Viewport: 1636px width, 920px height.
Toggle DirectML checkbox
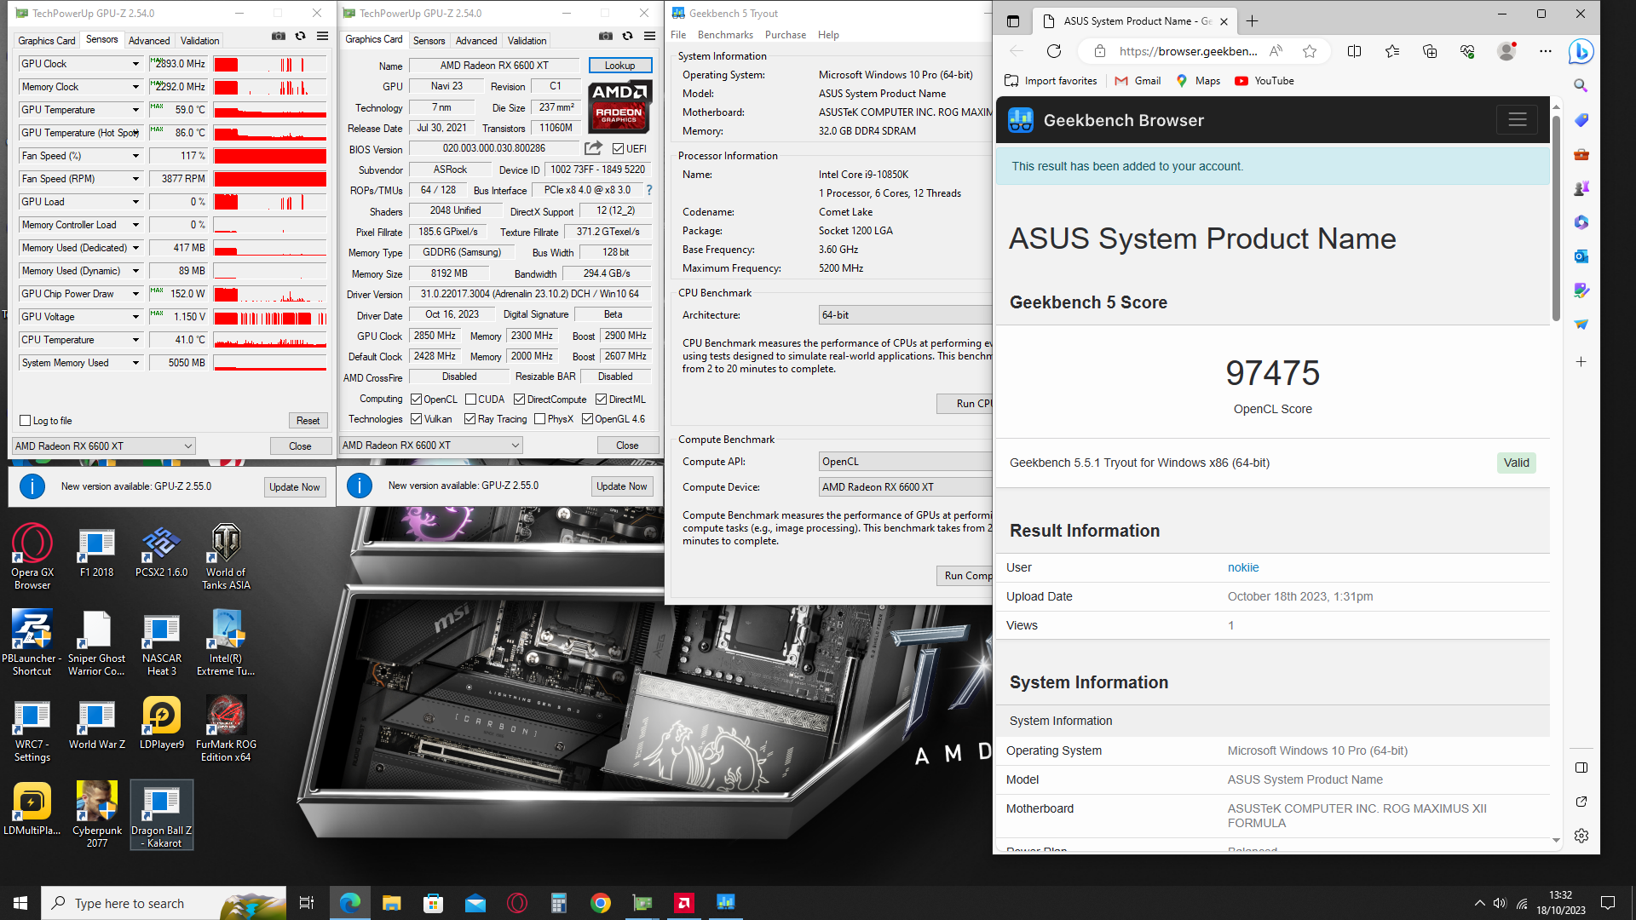tap(601, 400)
